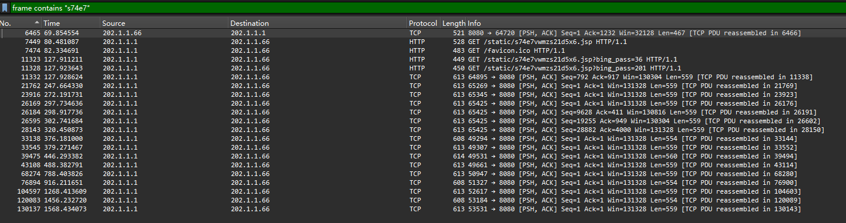Sort packets by the No. column header
846x223 pixels.
coord(20,23)
